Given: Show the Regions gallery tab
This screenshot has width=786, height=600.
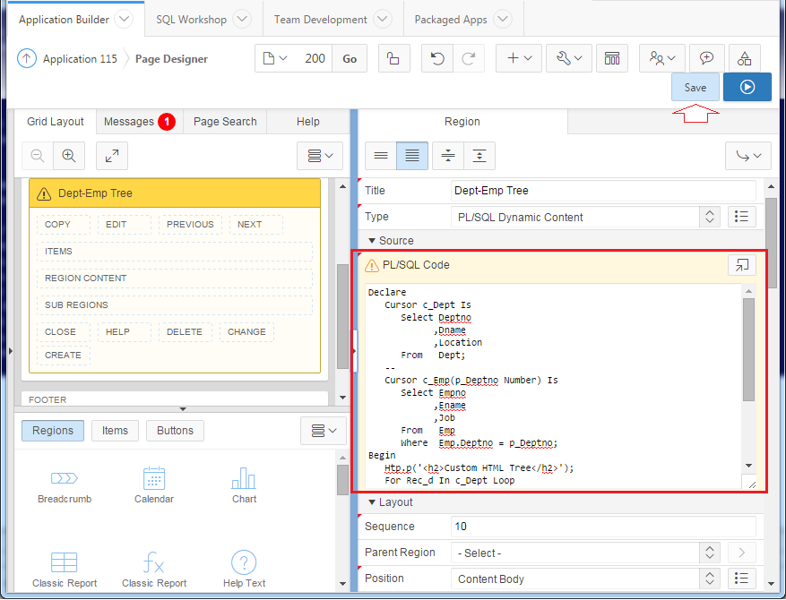Looking at the screenshot, I should point(53,431).
